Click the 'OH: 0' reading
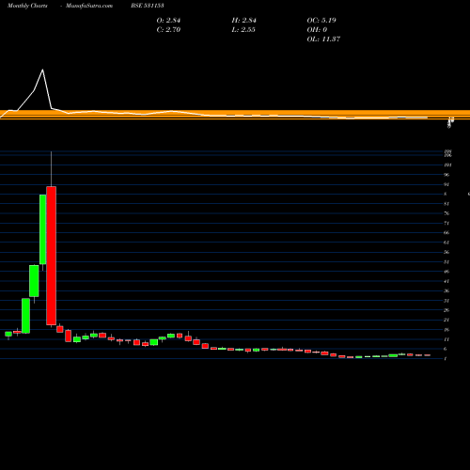This screenshot has width=470, height=470. click(317, 30)
